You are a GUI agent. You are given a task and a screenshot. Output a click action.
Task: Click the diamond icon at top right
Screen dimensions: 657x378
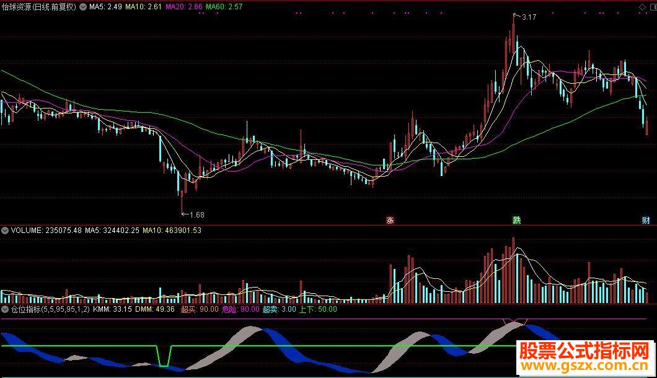(x=642, y=7)
